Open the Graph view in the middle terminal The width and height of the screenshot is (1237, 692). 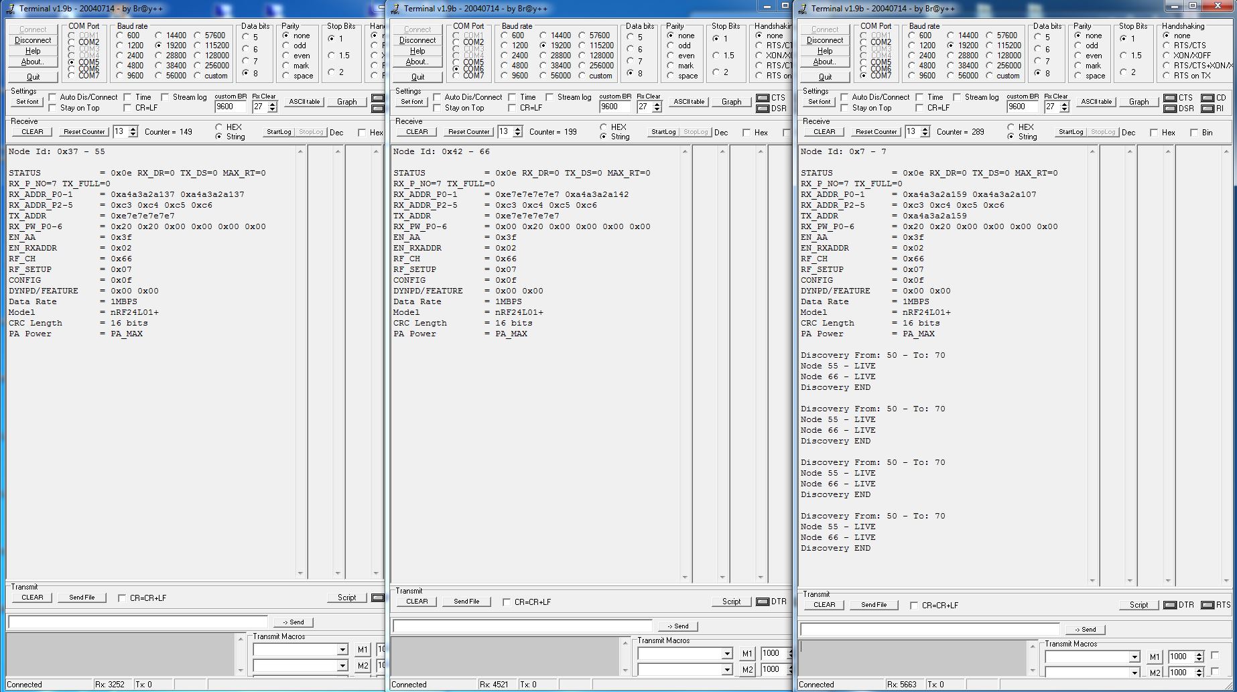pos(731,102)
